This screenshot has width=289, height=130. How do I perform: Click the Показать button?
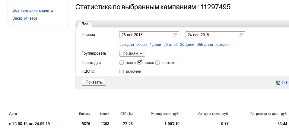click(x=94, y=82)
